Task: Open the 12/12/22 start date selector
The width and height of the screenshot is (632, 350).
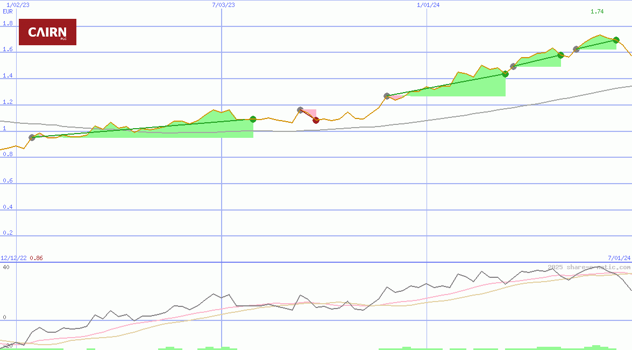Action: point(15,257)
